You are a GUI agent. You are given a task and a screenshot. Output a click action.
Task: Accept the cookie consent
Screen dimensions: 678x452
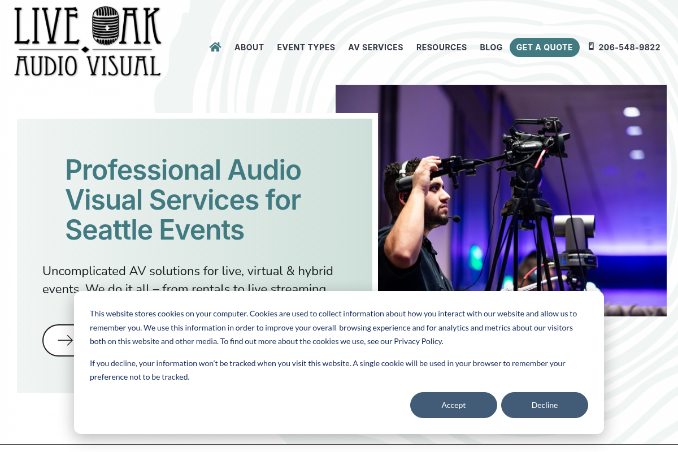click(453, 405)
